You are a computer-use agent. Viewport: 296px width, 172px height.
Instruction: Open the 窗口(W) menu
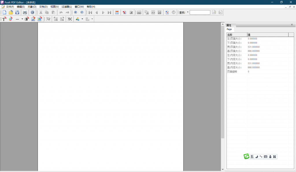click(79, 7)
